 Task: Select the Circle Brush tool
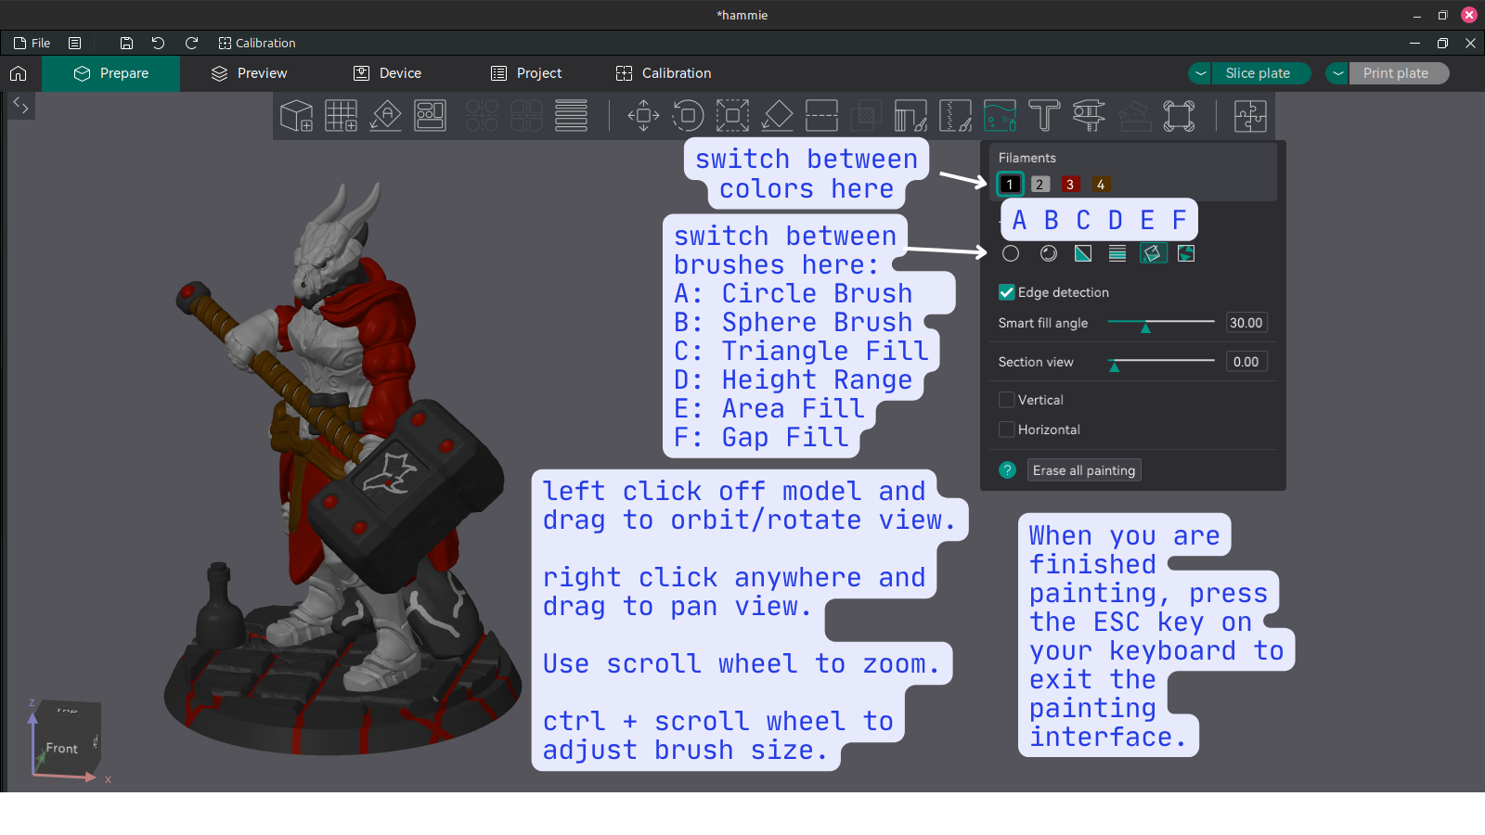pyautogui.click(x=1011, y=252)
